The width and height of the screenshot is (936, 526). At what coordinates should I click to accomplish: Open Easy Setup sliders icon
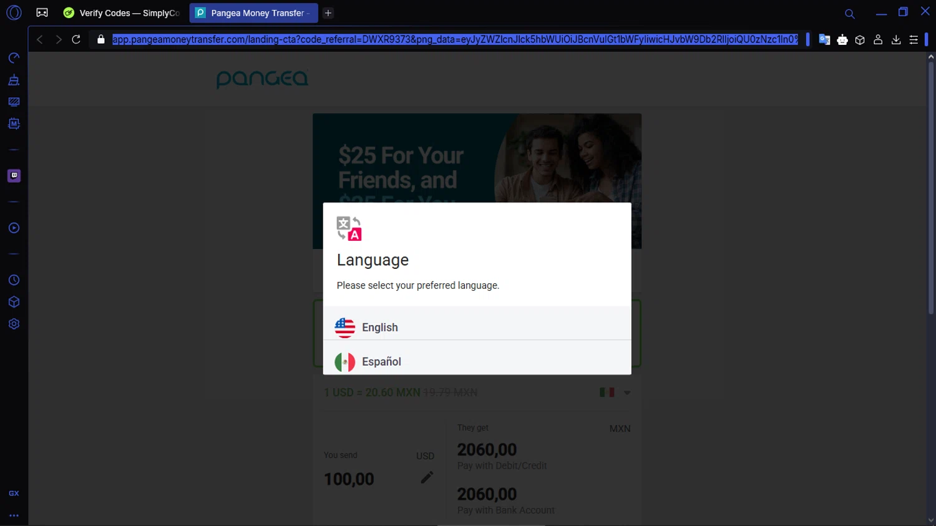914,39
